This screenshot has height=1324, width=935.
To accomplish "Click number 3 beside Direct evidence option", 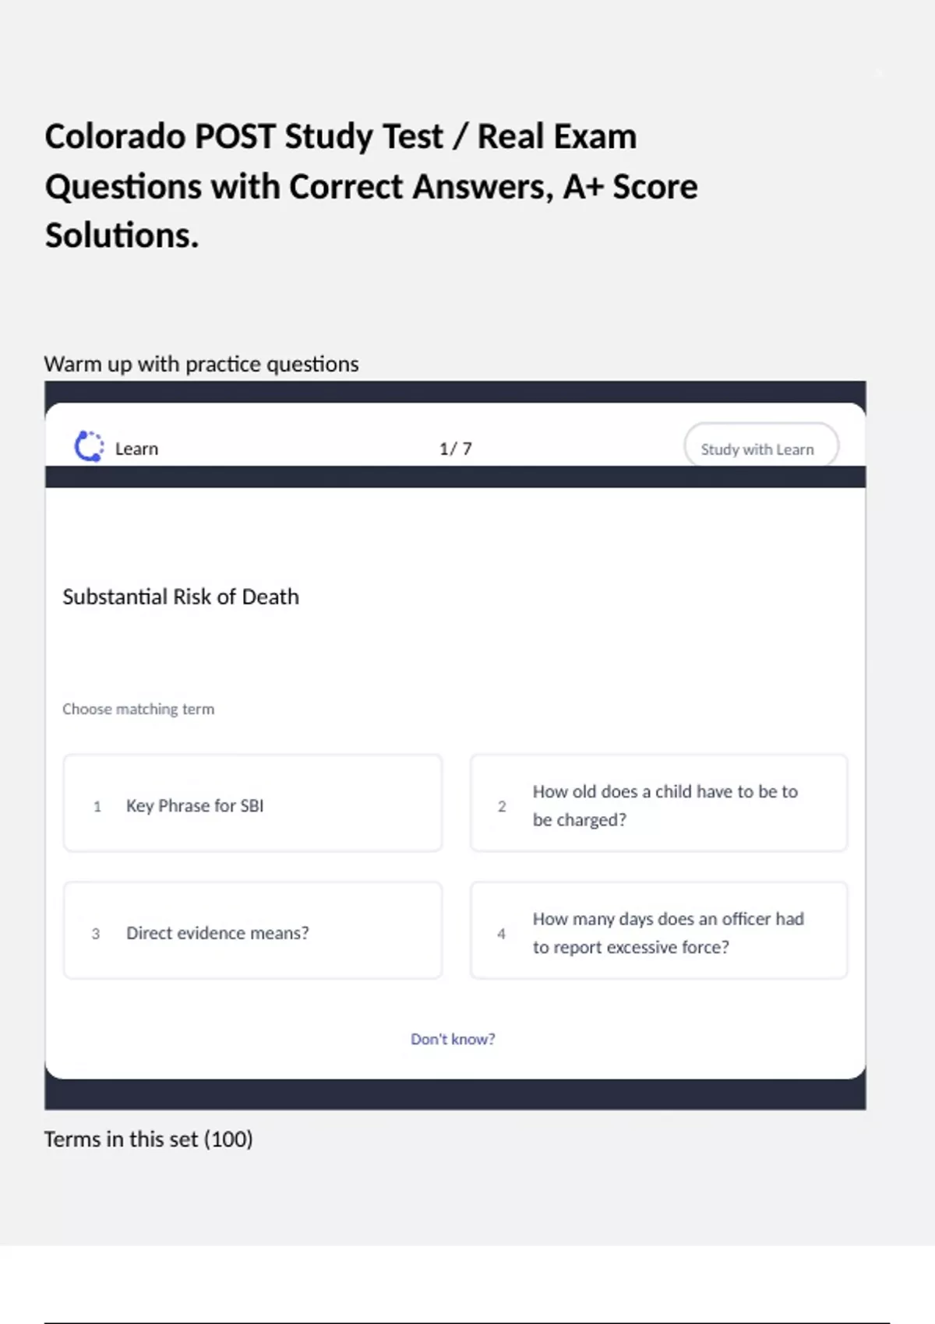I will pos(96,933).
